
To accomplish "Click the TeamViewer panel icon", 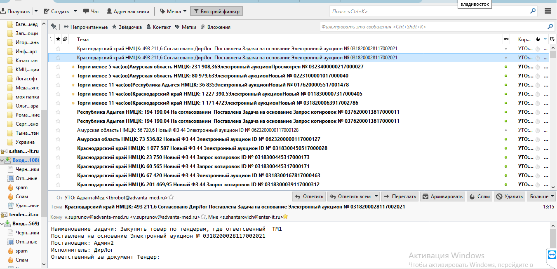I will pos(552,255).
